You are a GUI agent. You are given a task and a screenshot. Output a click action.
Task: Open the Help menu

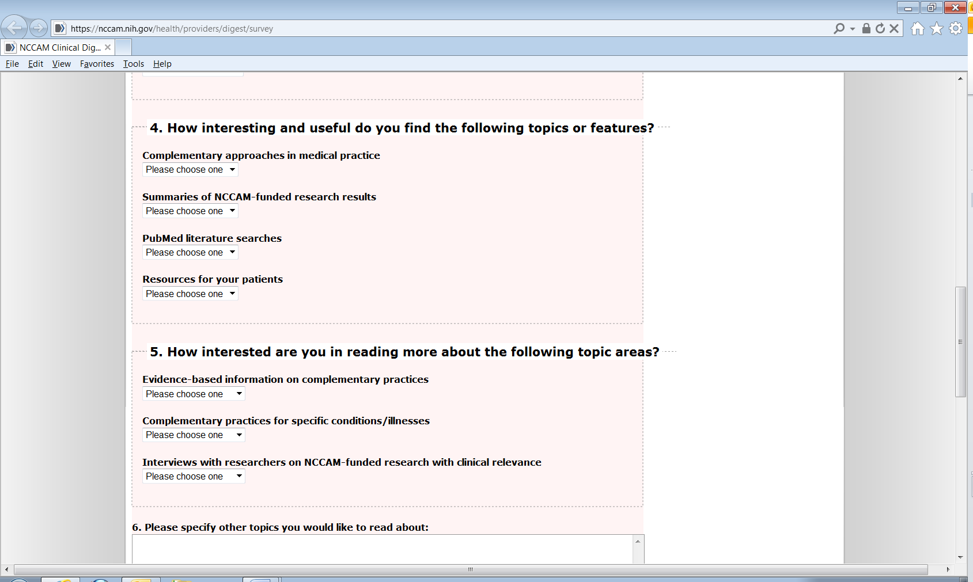coord(162,64)
